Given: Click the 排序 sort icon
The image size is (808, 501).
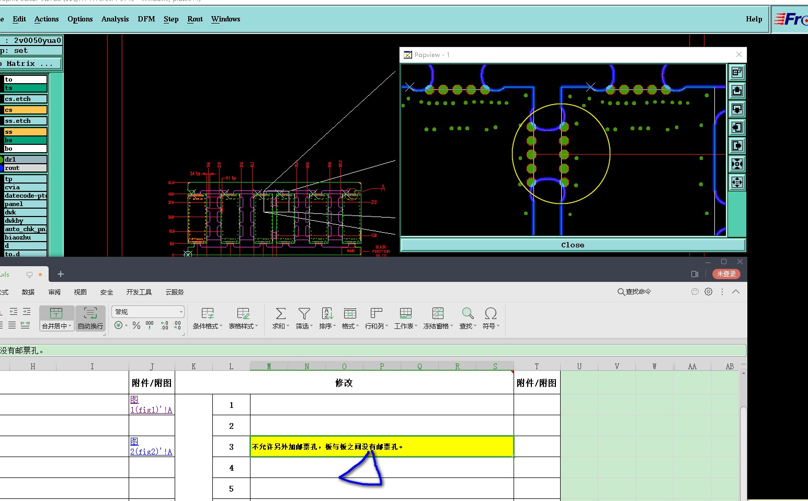Looking at the screenshot, I should tap(327, 313).
